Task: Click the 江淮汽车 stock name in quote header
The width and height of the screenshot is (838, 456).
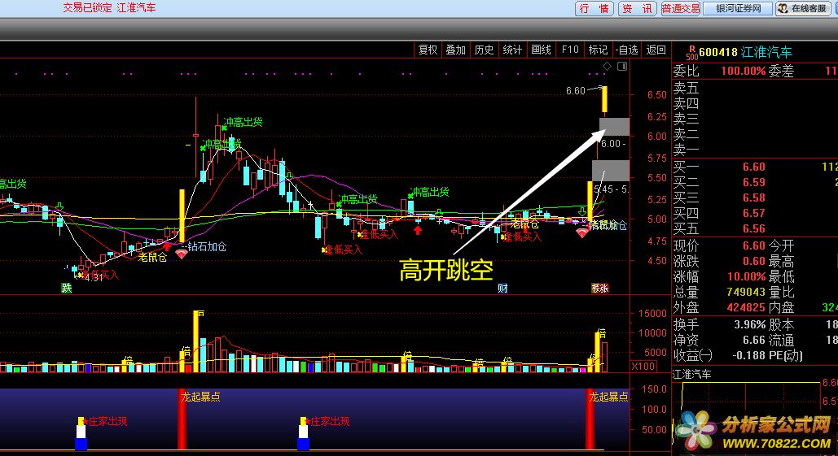Action: [766, 52]
